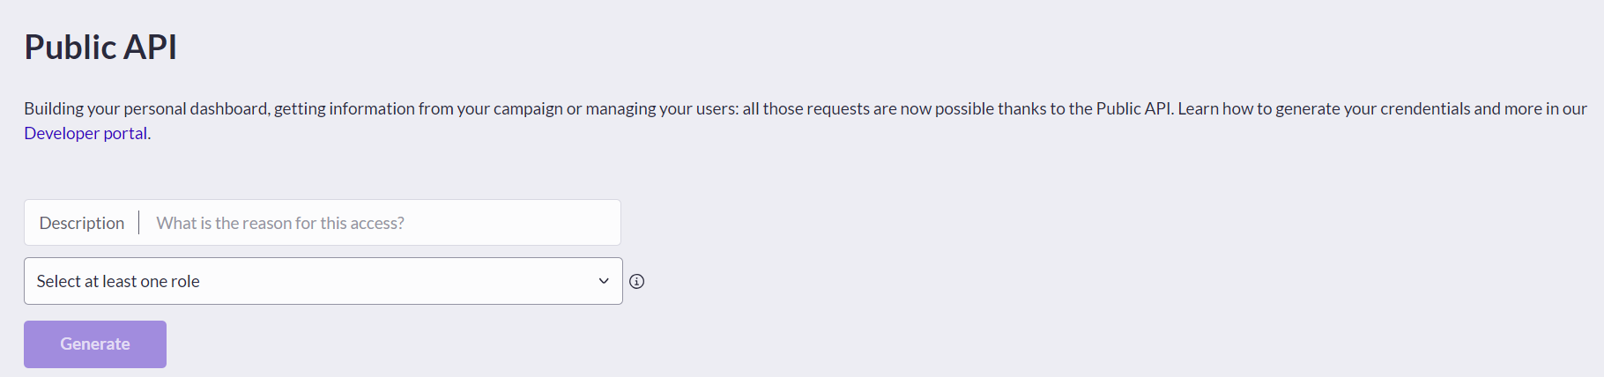The width and height of the screenshot is (1604, 377).
Task: Show role information via the circled i icon
Action: [x=636, y=281]
